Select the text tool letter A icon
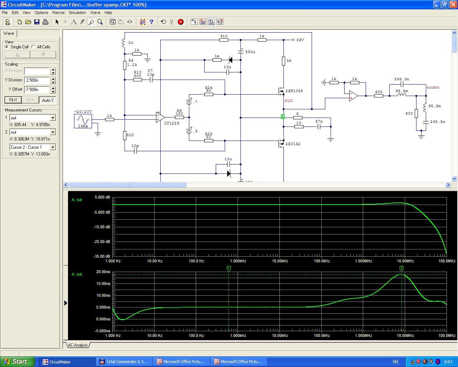The height and width of the screenshot is (367, 458). [74, 22]
